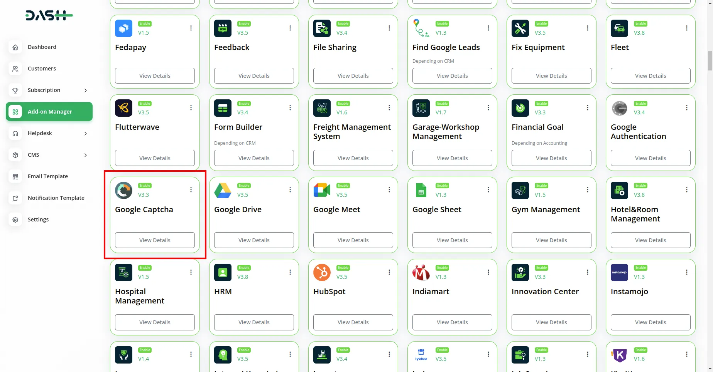Click the Google Sheet icon
This screenshot has width=713, height=372.
pos(421,190)
